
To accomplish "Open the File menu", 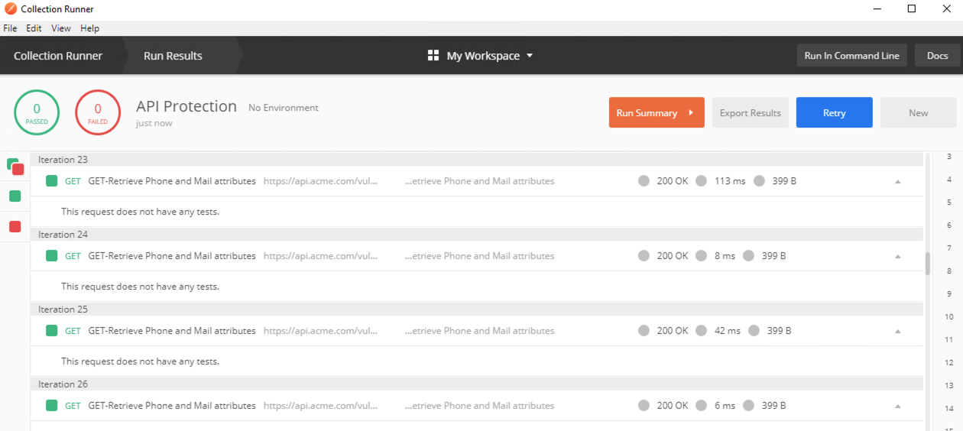I will click(10, 28).
